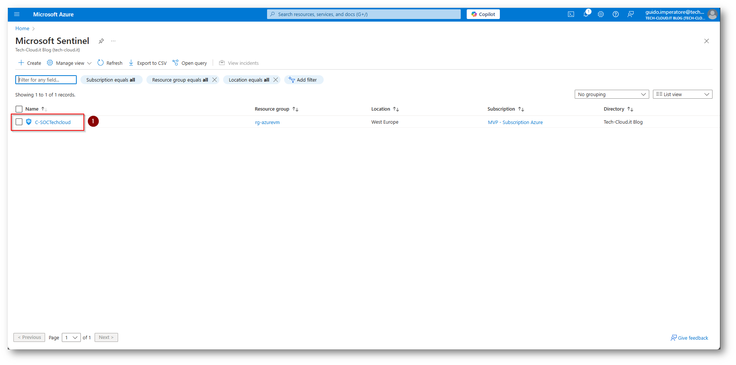Click the Copilot button
The height and width of the screenshot is (365, 736).
pyautogui.click(x=483, y=15)
